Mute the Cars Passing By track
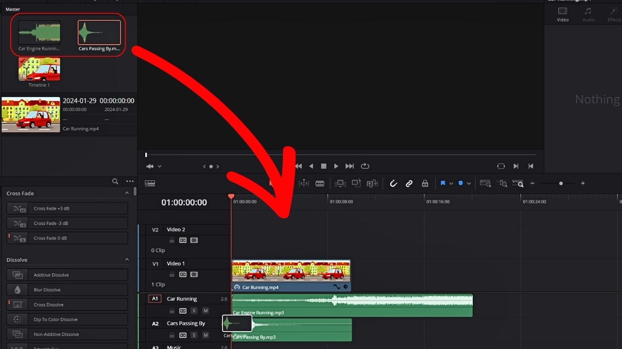 point(206,335)
